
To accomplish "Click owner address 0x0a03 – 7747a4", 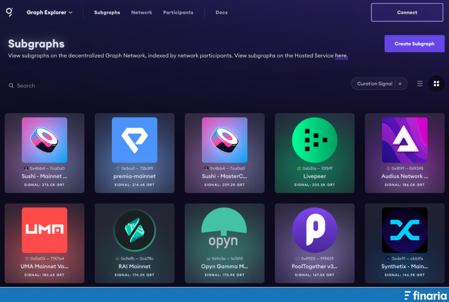I will (47, 259).
